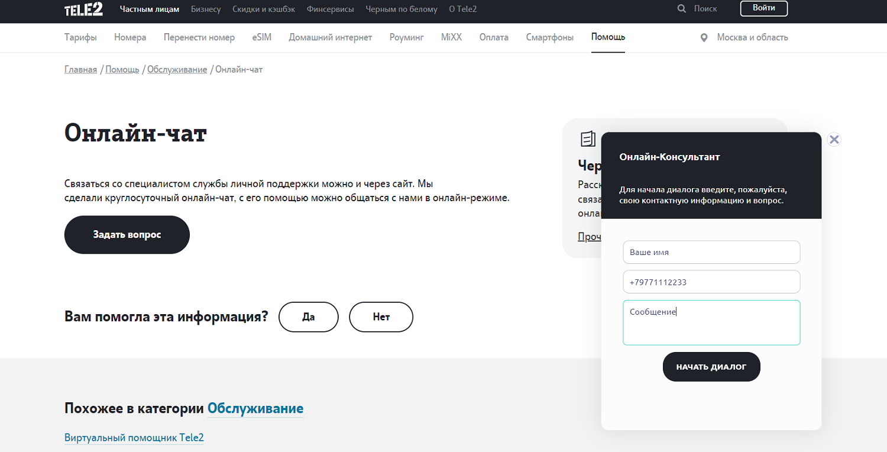Open the MiXX tab
The height and width of the screenshot is (452, 887).
(x=451, y=37)
